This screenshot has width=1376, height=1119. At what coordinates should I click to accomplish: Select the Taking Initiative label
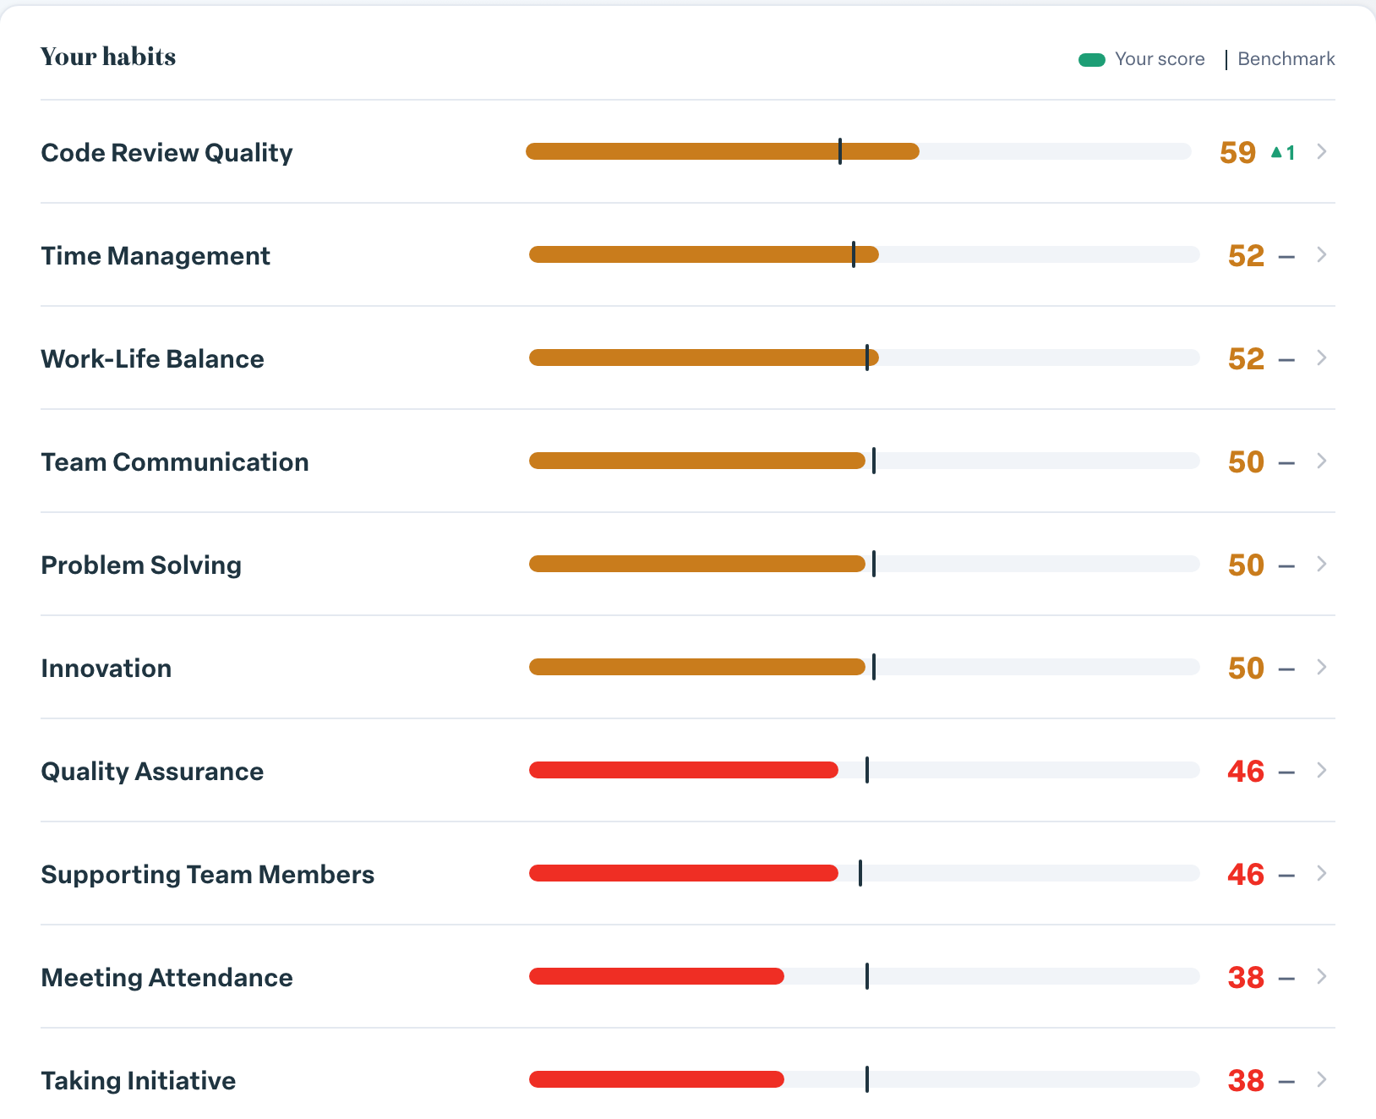pos(139,1081)
